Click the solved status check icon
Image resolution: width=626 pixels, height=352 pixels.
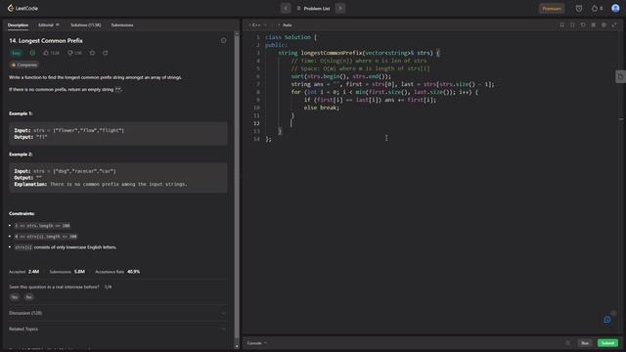click(32, 53)
